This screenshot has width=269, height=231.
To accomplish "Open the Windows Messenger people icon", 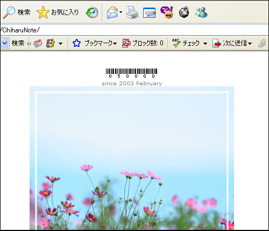I will (201, 12).
